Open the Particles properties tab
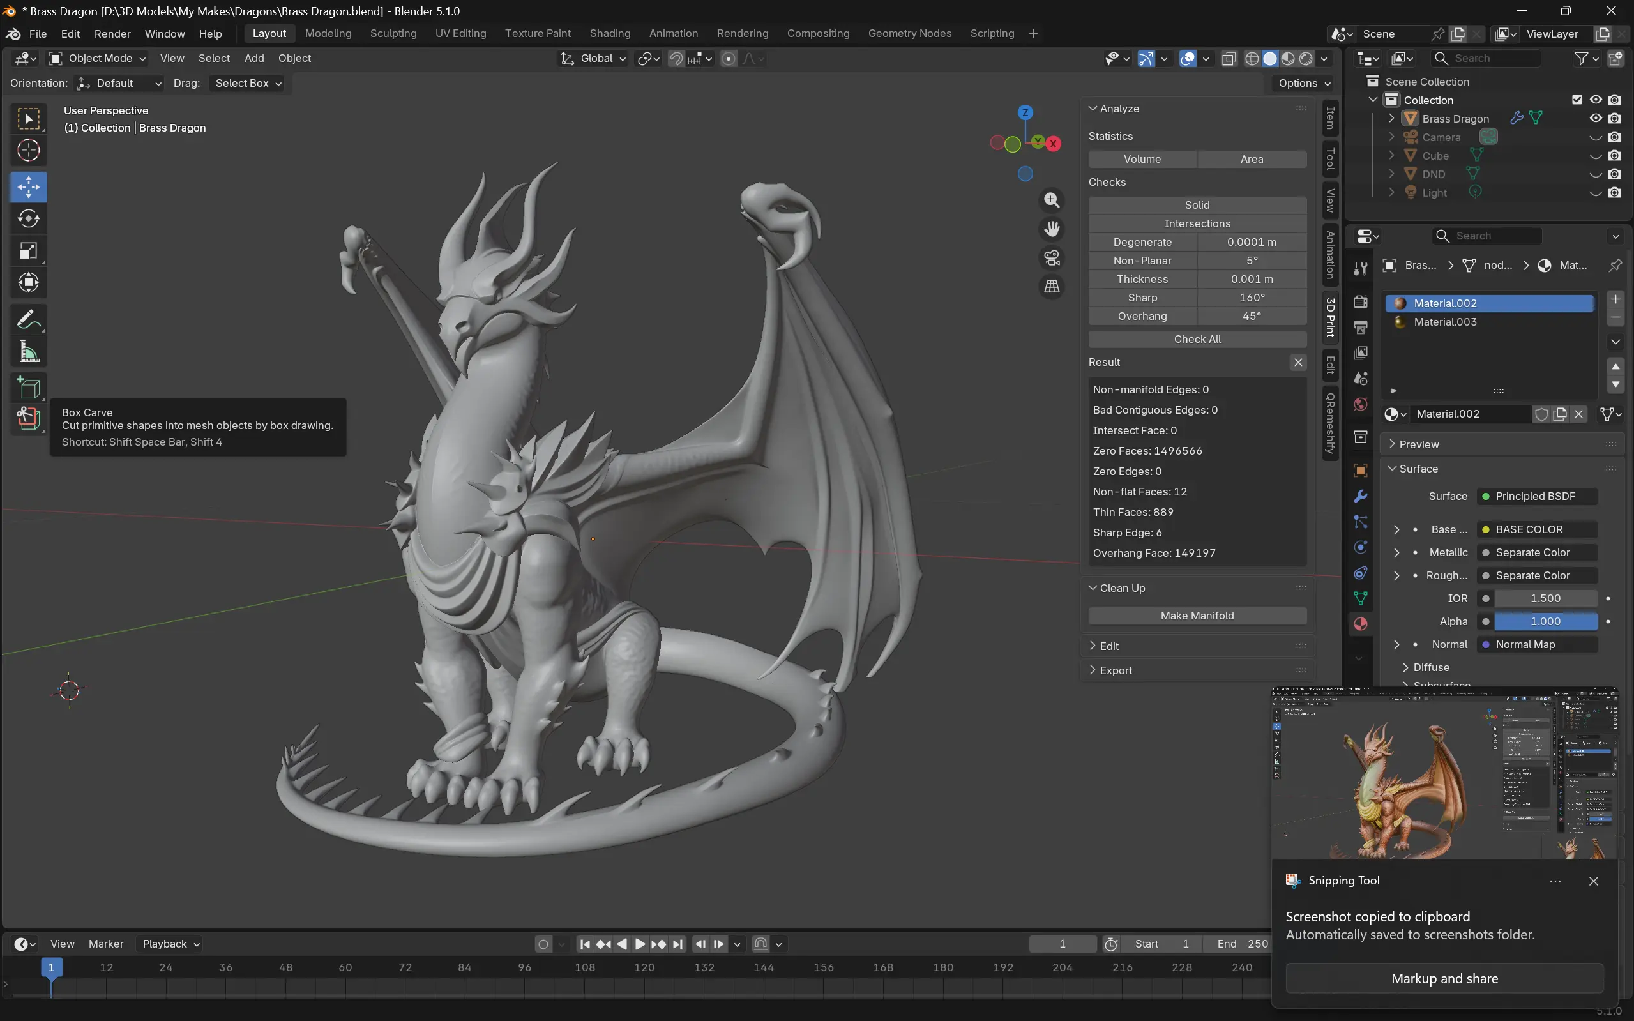 coord(1361,521)
